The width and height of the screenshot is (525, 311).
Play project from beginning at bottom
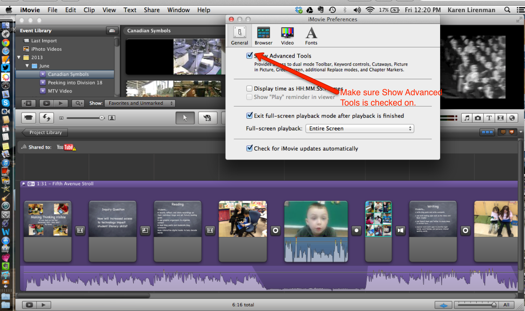[x=44, y=304]
